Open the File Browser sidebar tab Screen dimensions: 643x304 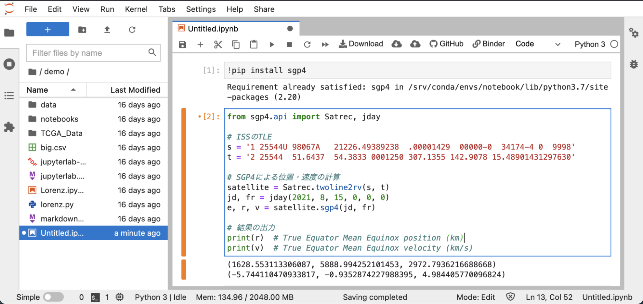[x=9, y=32]
